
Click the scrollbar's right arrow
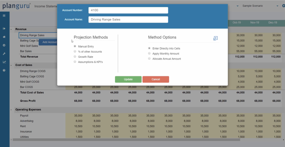pyautogui.click(x=284, y=140)
